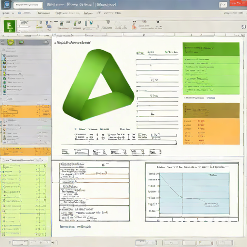Focus the white input field in title bar
The image size is (247, 247).
pyautogui.click(x=28, y=5)
